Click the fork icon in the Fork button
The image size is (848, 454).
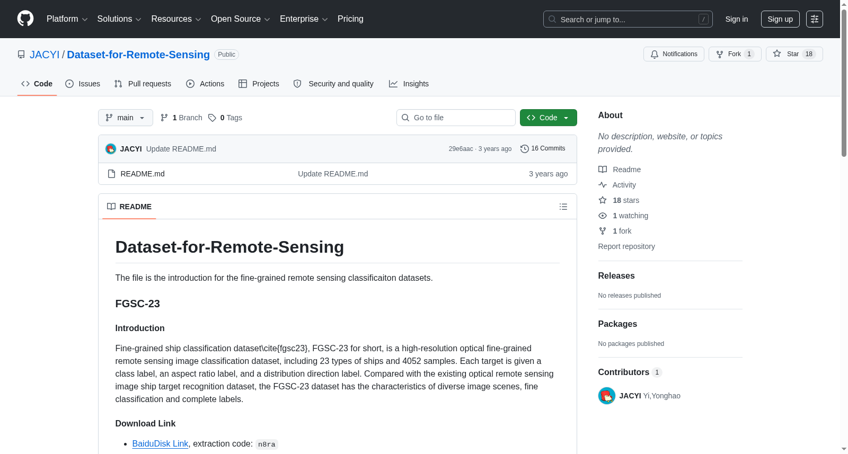[720, 54]
